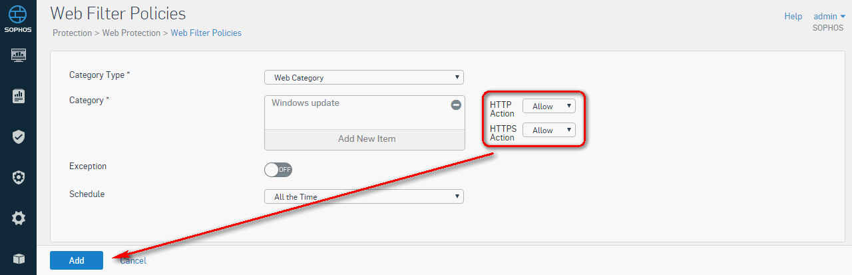Open the Schedule dropdown
Image resolution: width=852 pixels, height=275 pixels.
(x=364, y=196)
